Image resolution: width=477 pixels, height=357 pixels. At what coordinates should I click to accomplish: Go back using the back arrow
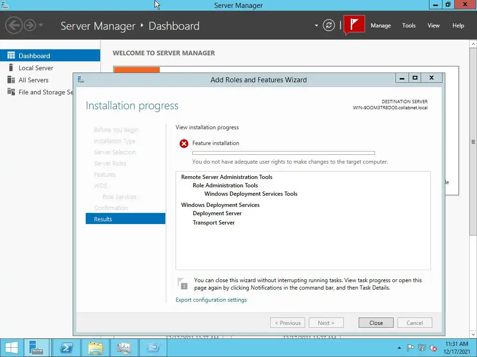click(14, 25)
